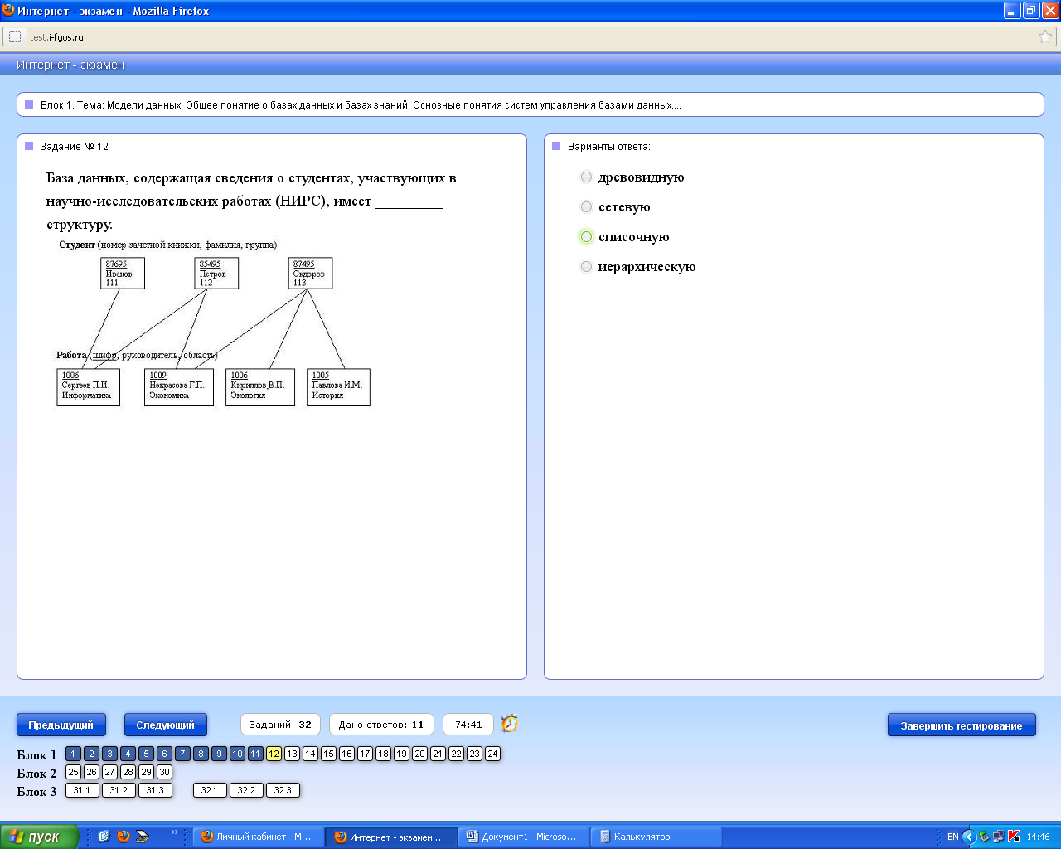1061x849 pixels.
Task: Jump to question 13
Action: click(x=292, y=754)
